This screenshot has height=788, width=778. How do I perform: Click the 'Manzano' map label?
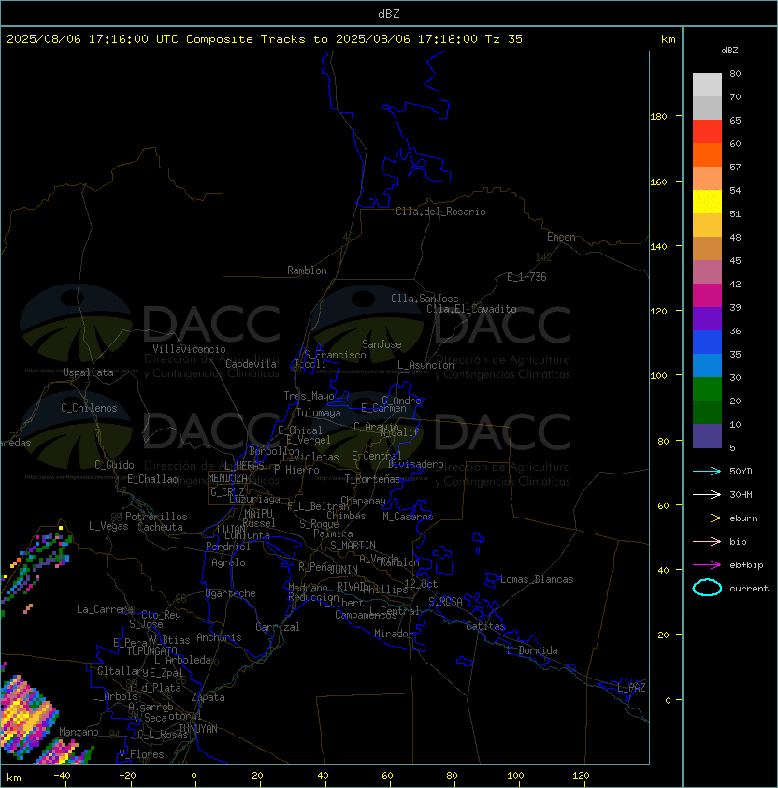(x=79, y=732)
